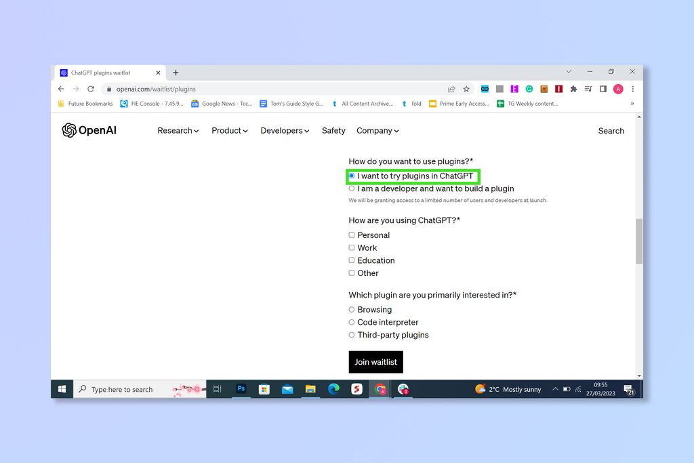Click the scrollbar down arrow
This screenshot has width=694, height=463.
tap(638, 376)
